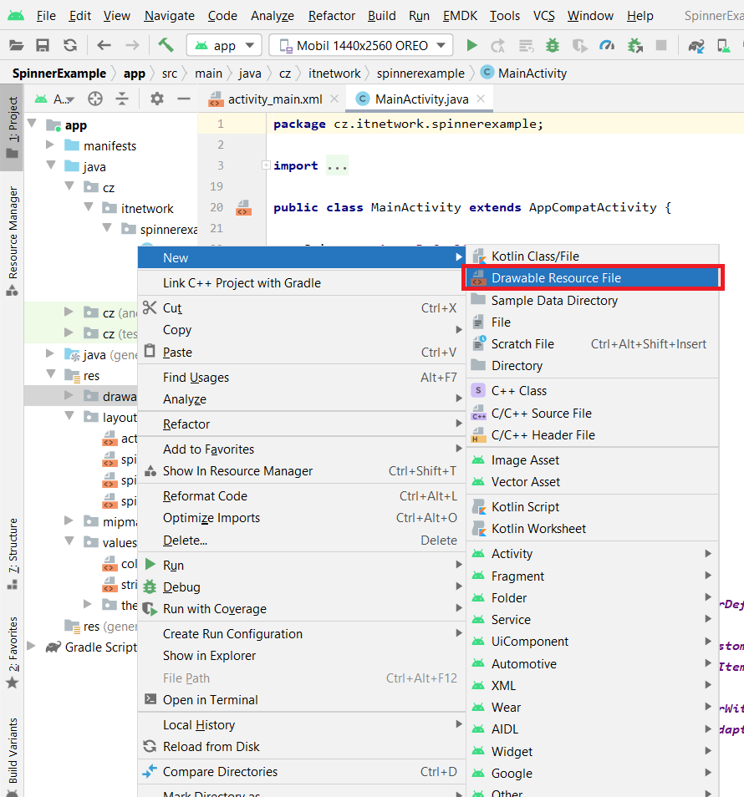The image size is (744, 797).
Task: Click the locate target crosshair icon
Action: pyautogui.click(x=95, y=99)
